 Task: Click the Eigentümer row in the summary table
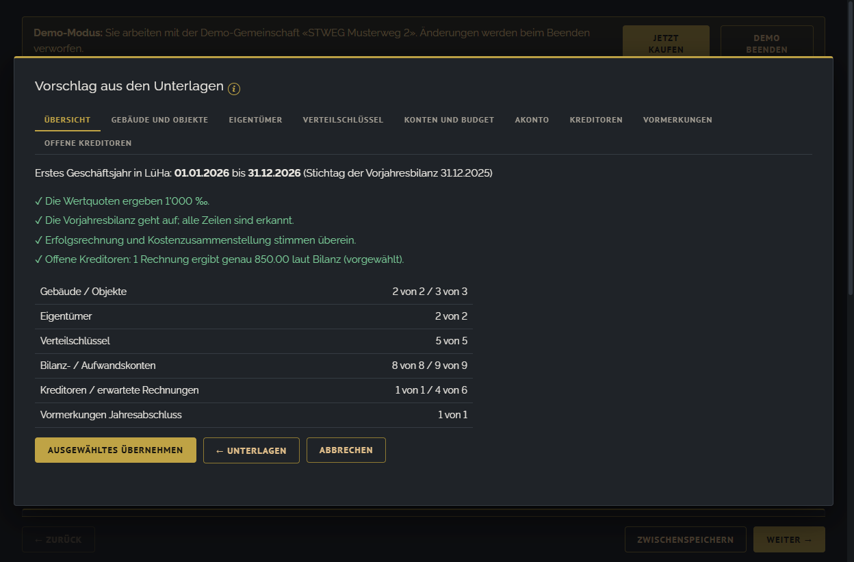[x=254, y=316]
